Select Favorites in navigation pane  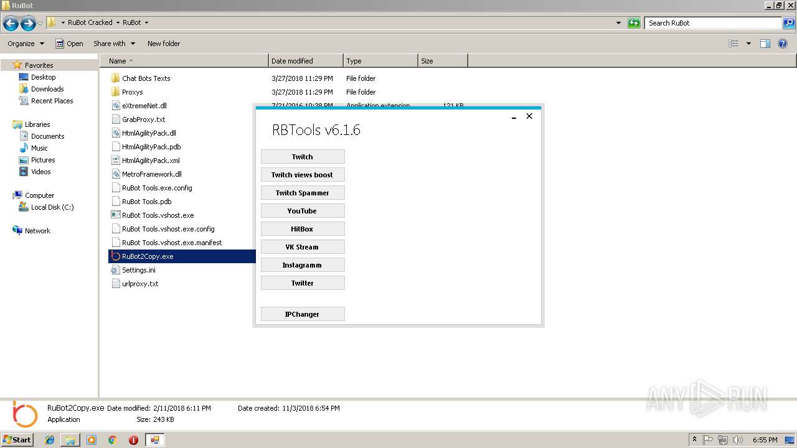coord(39,65)
